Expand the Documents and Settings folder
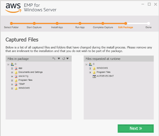 point(12,72)
